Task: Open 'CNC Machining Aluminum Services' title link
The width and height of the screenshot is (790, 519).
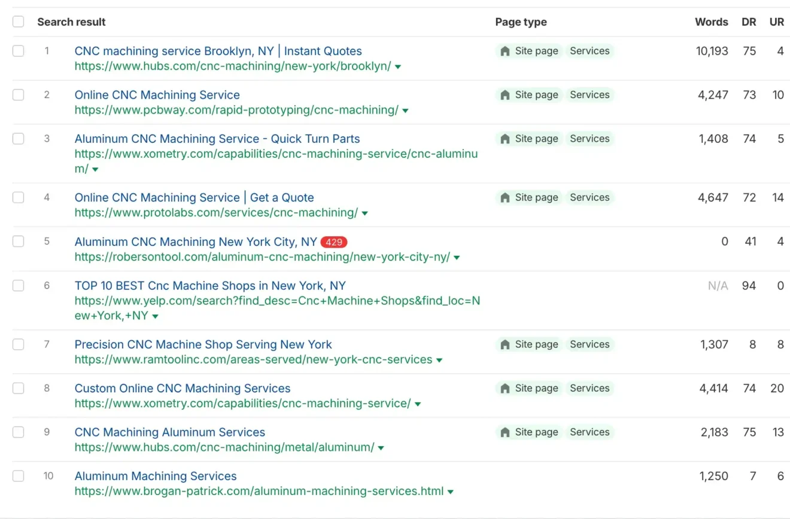Action: coord(169,432)
